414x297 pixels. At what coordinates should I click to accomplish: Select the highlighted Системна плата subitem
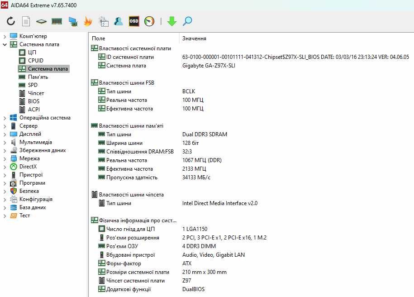click(43, 69)
